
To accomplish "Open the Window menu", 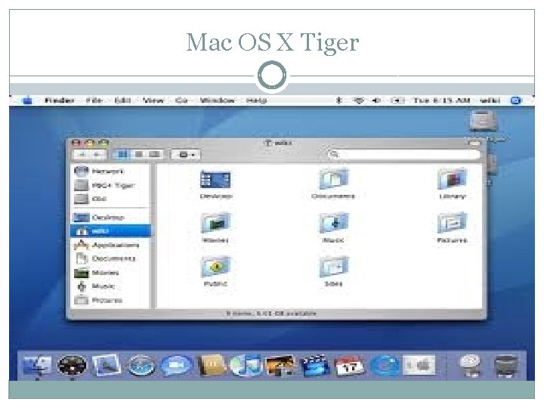I will (218, 100).
